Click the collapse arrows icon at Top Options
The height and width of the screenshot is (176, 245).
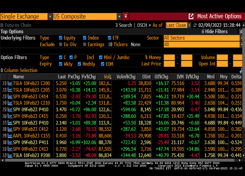coord(241,32)
